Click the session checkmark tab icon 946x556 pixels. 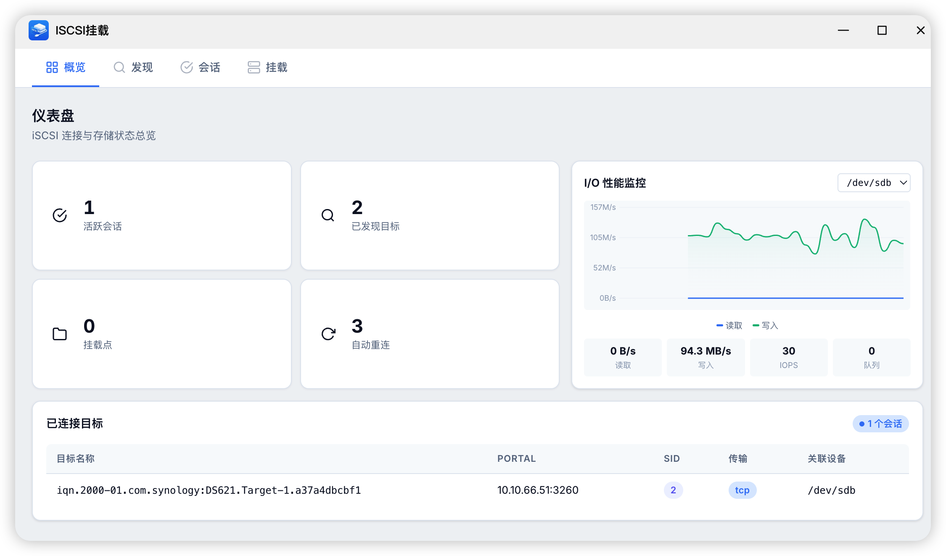click(x=187, y=67)
